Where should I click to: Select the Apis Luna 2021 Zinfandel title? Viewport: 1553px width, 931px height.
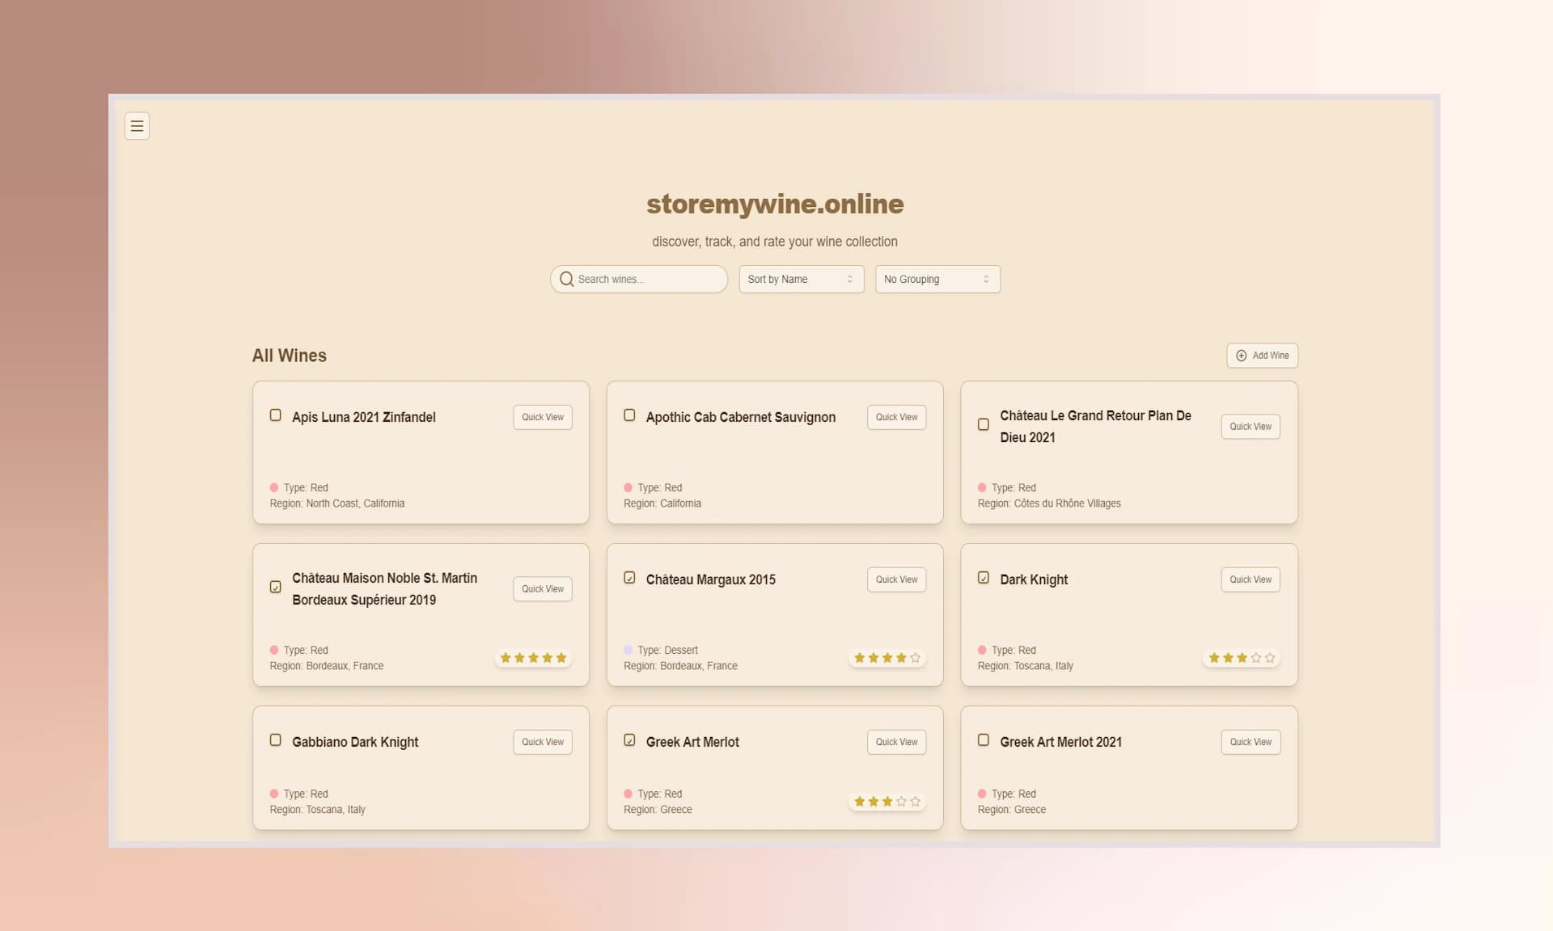364,417
